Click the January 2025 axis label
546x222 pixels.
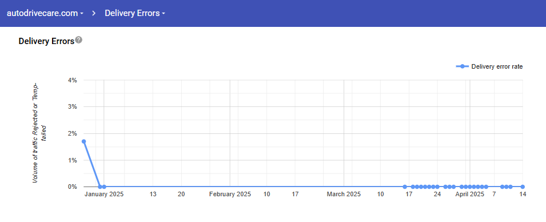(x=103, y=195)
